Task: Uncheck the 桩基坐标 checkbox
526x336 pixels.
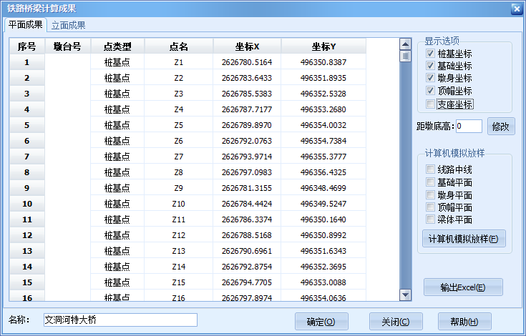Action: 430,54
